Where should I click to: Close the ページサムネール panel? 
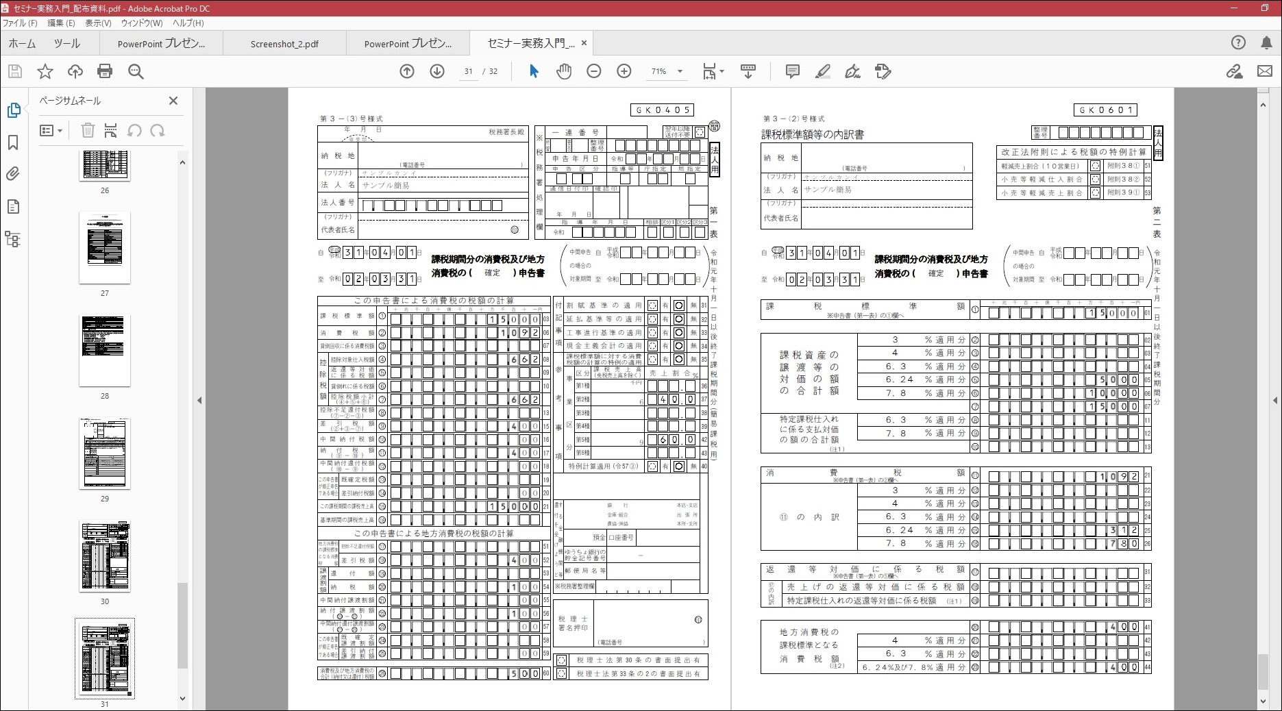click(173, 101)
